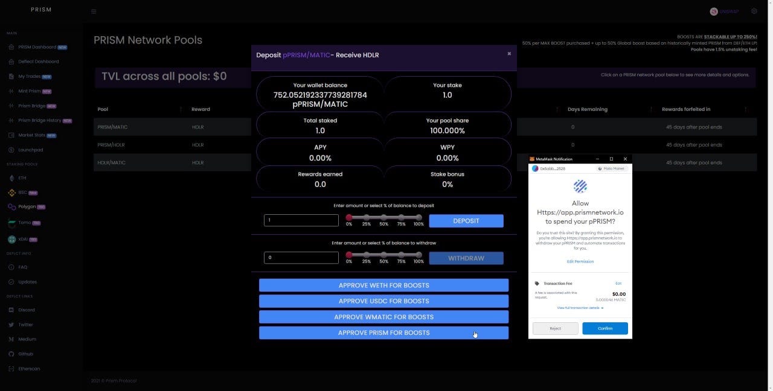The width and height of the screenshot is (773, 391).
Task: Open settings via the top-right gear icon
Action: pyautogui.click(x=754, y=11)
